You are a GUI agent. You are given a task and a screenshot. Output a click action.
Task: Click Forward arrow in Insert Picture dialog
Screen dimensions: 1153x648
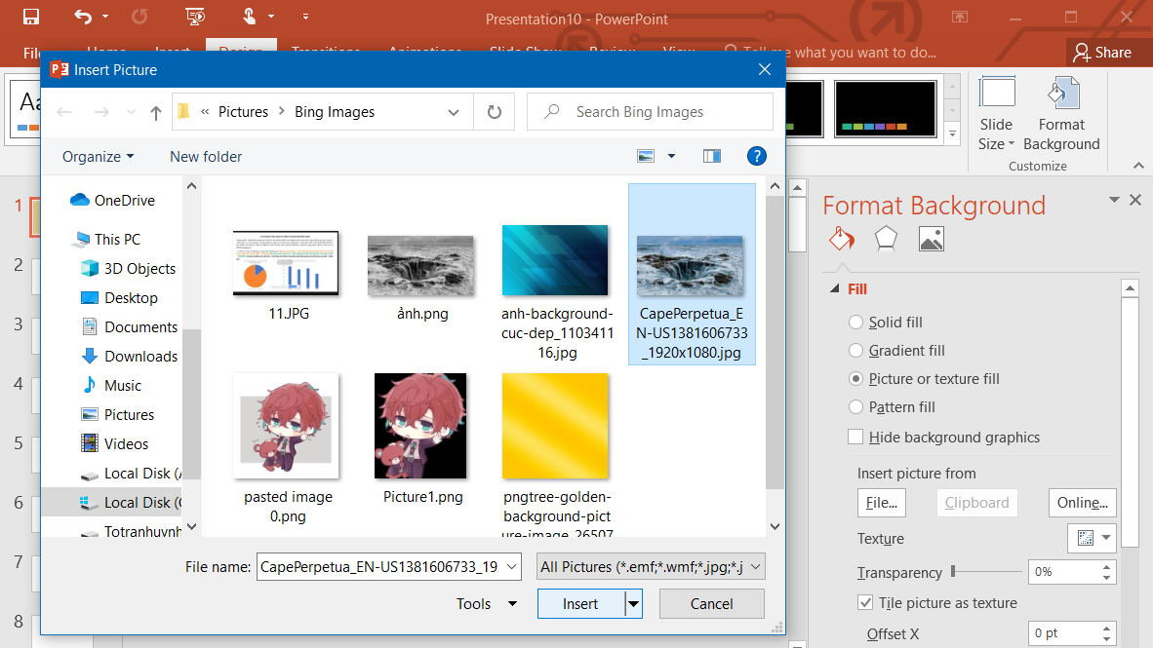pos(101,112)
